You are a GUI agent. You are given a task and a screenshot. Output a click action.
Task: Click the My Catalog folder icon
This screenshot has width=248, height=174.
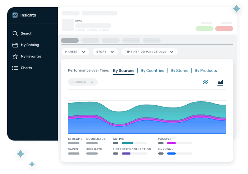(x=15, y=45)
